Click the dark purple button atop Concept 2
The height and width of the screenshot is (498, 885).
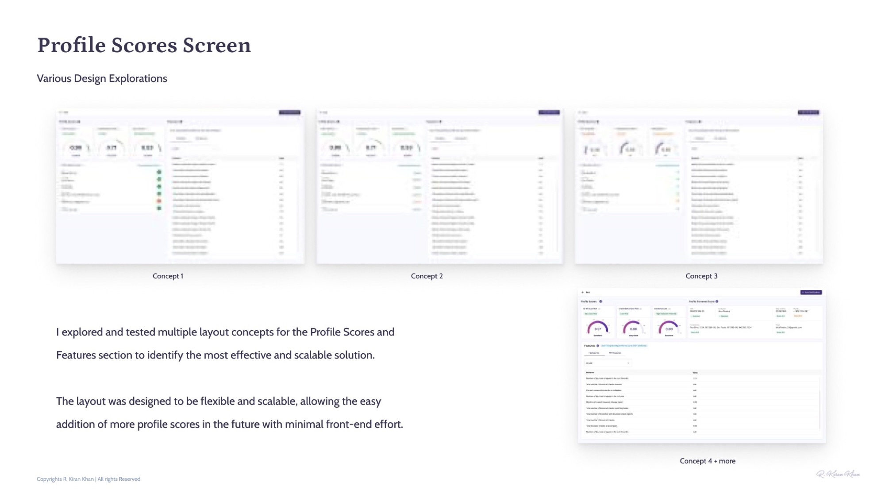549,112
